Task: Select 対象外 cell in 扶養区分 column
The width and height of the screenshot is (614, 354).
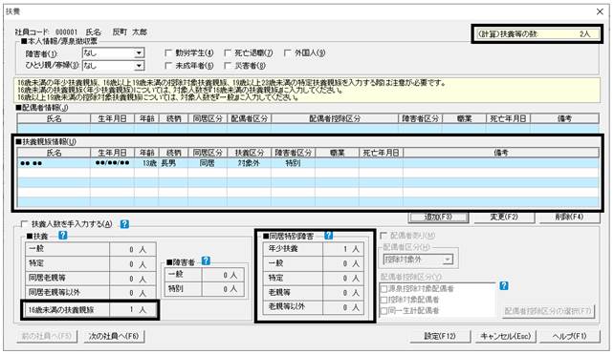Action: (249, 163)
